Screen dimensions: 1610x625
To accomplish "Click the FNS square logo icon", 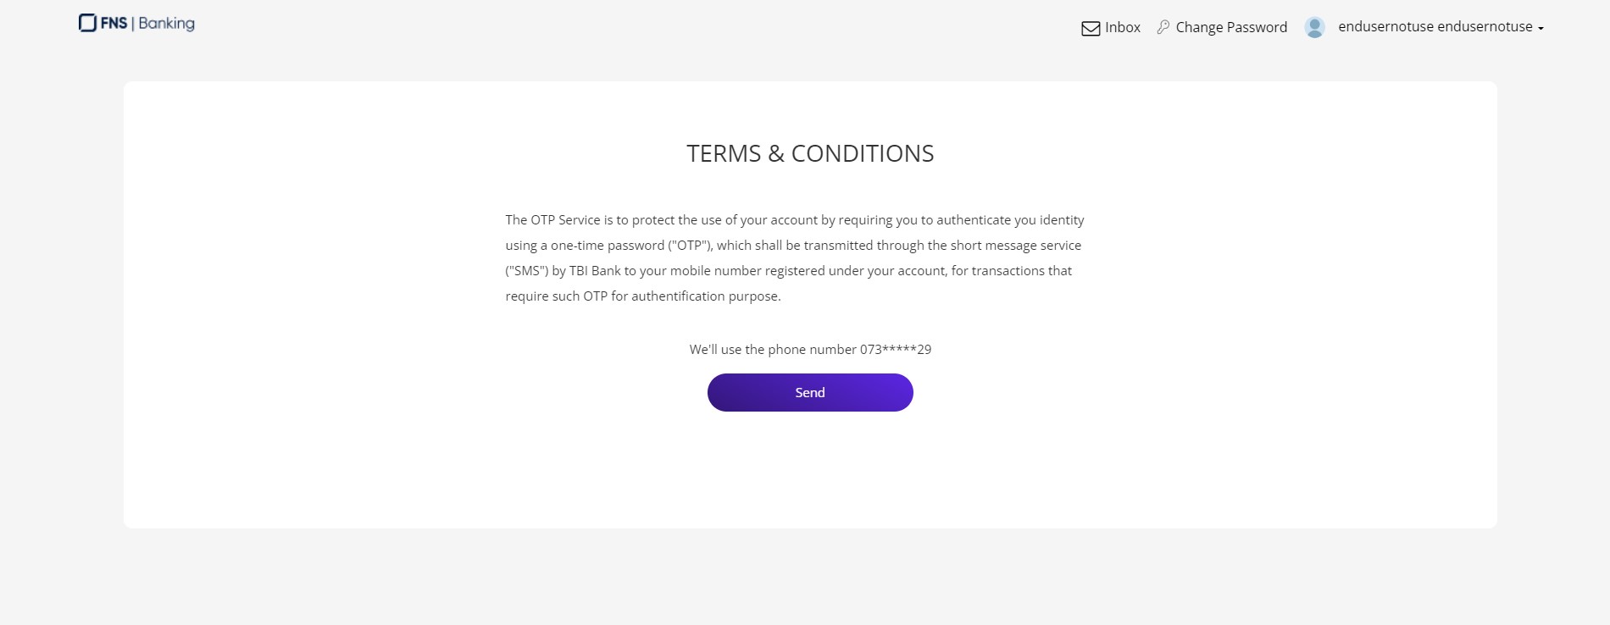I will 87,24.
